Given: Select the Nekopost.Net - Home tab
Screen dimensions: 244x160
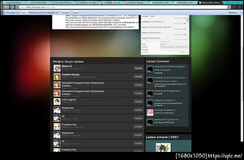Looking at the screenshot, I should point(210,3).
